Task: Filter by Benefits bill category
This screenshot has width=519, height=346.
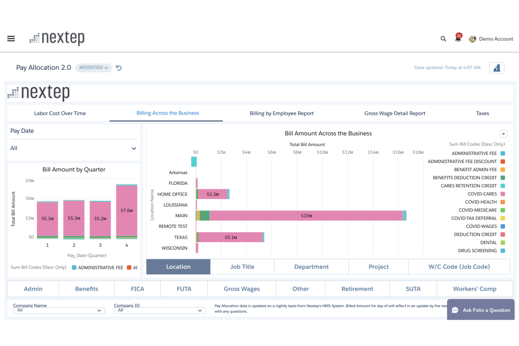Action: click(x=87, y=289)
